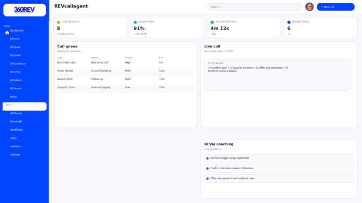Open REVcrm from the sidebar menu

coord(15,39)
